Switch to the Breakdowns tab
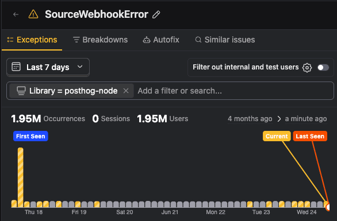Viewport: 337px width, 221px height. tap(100, 40)
